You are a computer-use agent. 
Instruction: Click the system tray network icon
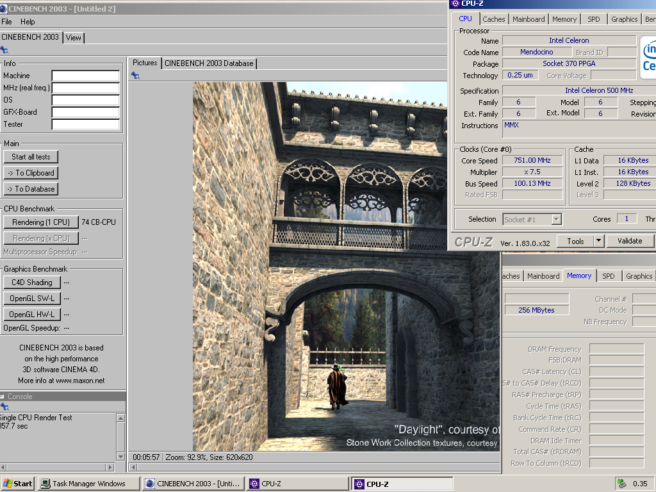621,484
